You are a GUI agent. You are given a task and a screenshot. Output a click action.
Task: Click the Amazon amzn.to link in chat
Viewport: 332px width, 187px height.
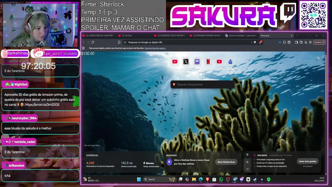point(42,105)
